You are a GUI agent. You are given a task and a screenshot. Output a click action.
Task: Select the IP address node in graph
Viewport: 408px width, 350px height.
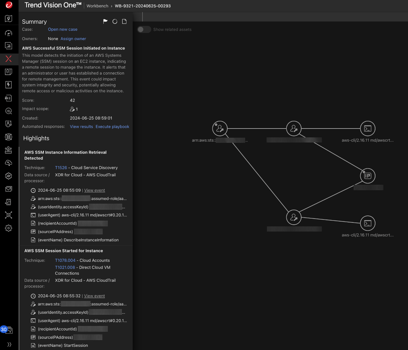(x=367, y=176)
